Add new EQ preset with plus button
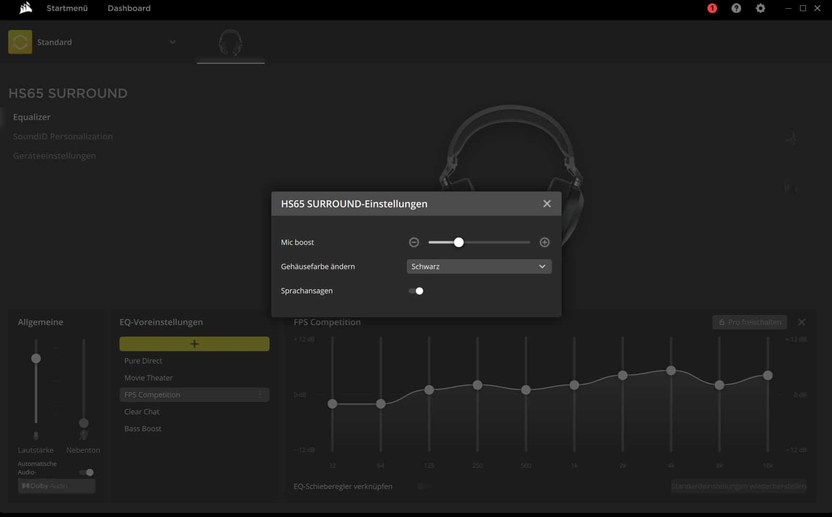 pos(194,344)
